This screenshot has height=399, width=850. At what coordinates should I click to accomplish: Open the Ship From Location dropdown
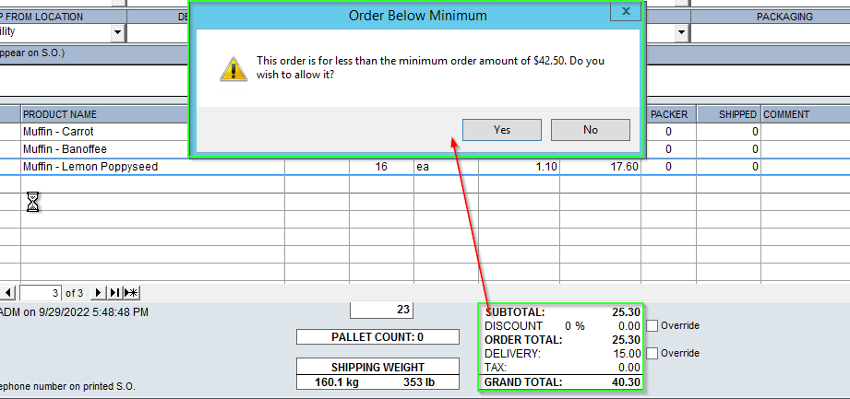[x=117, y=32]
